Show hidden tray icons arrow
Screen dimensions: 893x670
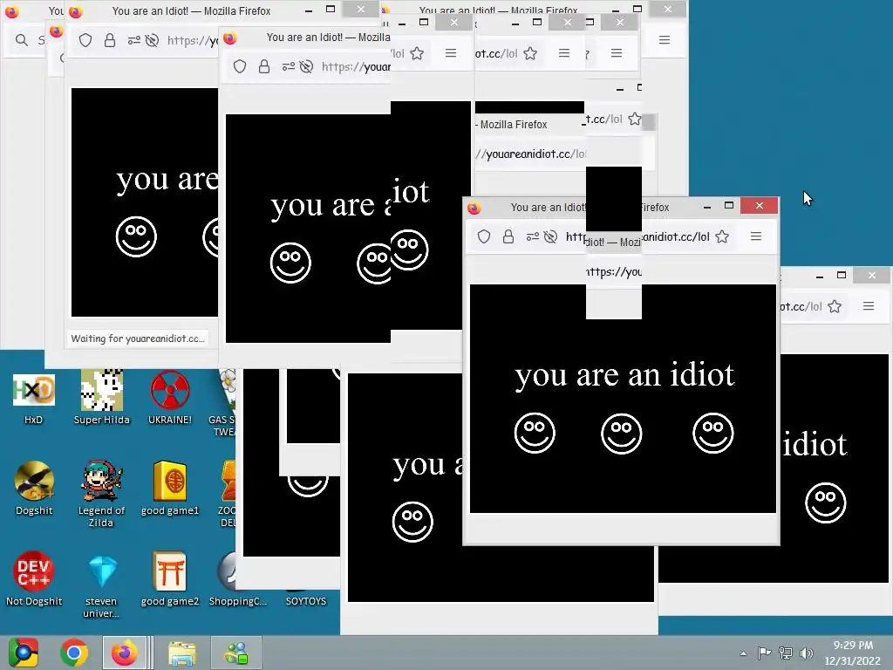pos(743,653)
